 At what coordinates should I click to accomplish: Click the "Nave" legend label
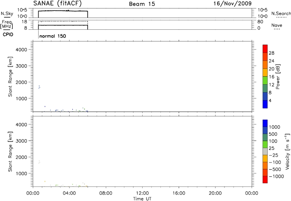click(x=277, y=25)
